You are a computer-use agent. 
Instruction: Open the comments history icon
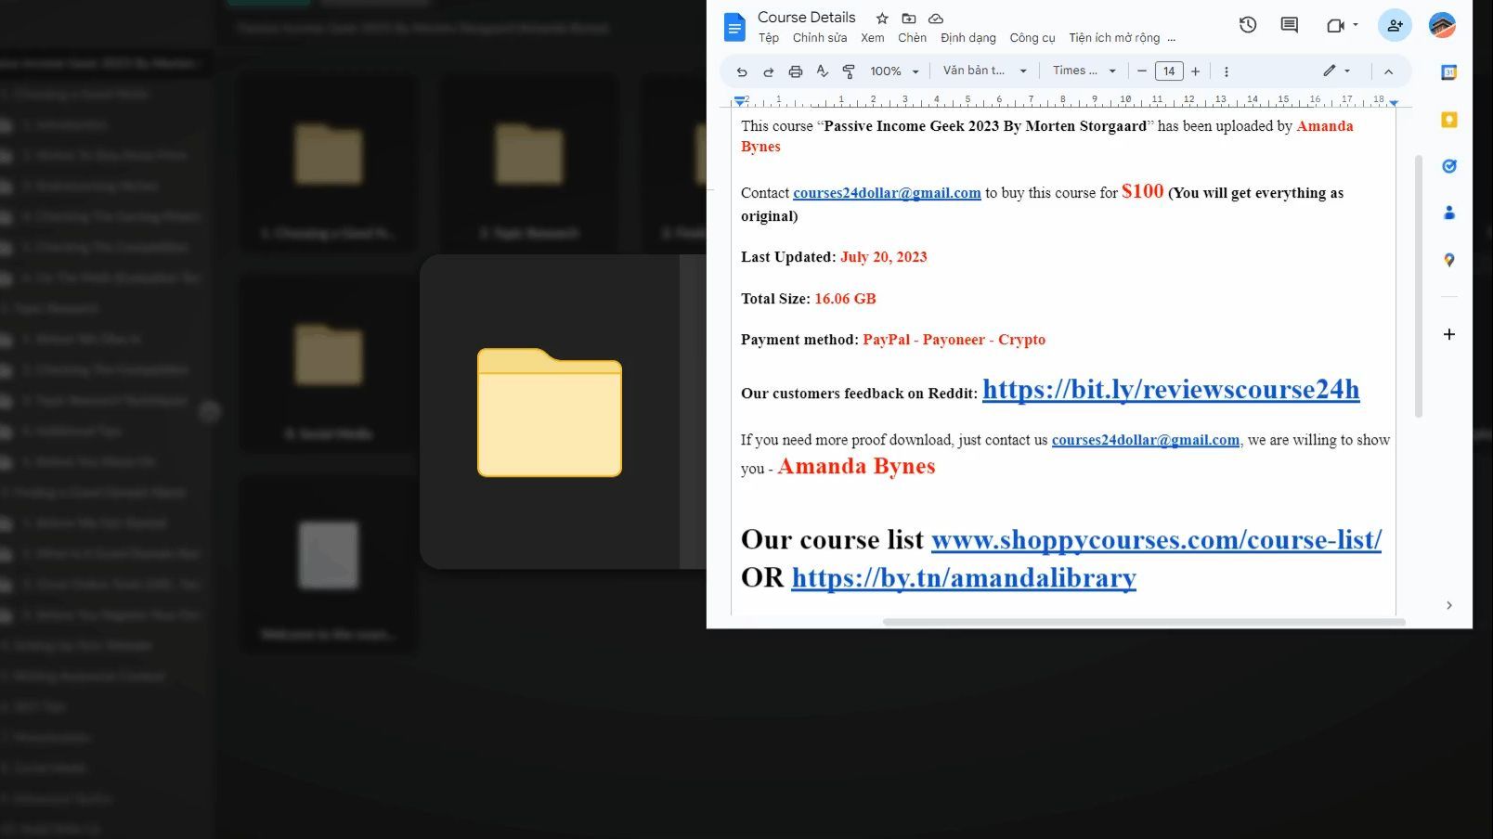pos(1289,25)
